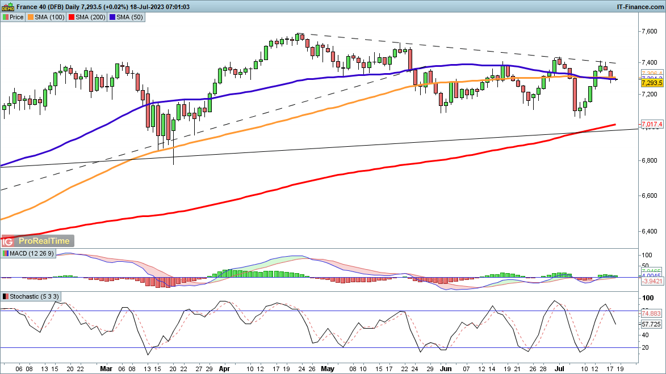Click the Mar date axis label

point(106,369)
